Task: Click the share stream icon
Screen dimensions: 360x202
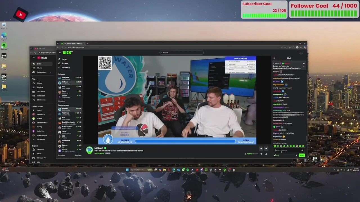Action: click(x=261, y=154)
